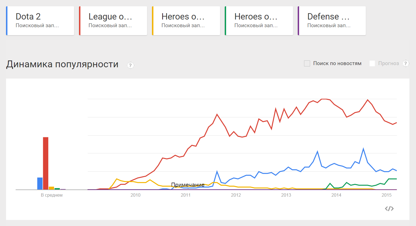Open the yellow Heroes o... term card
The image size is (416, 226).
pos(186,21)
